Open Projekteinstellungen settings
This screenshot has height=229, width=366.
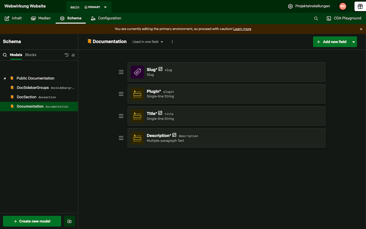tap(309, 6)
